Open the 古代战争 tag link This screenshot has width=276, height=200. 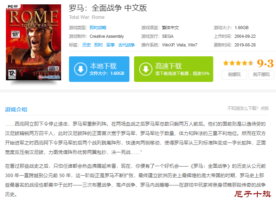[127, 45]
